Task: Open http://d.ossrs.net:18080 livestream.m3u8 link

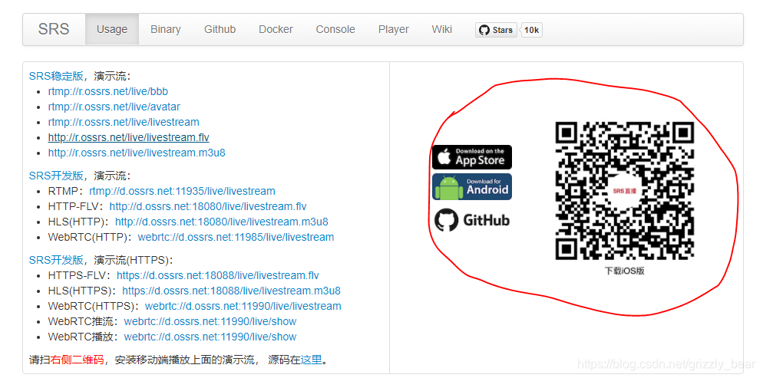Action: [221, 222]
